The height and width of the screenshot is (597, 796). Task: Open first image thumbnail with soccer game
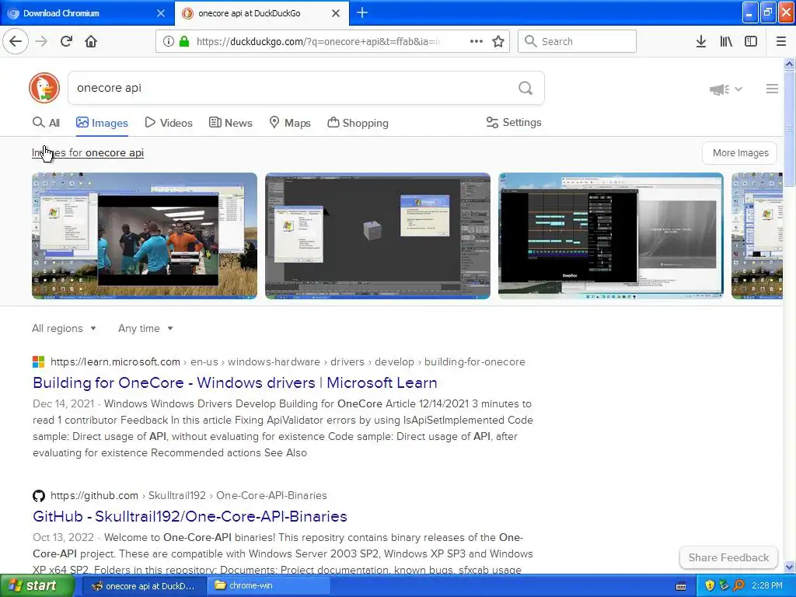tap(145, 236)
